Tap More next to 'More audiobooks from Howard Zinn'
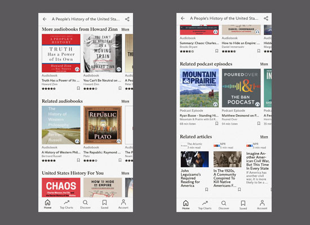 pyautogui.click(x=125, y=29)
